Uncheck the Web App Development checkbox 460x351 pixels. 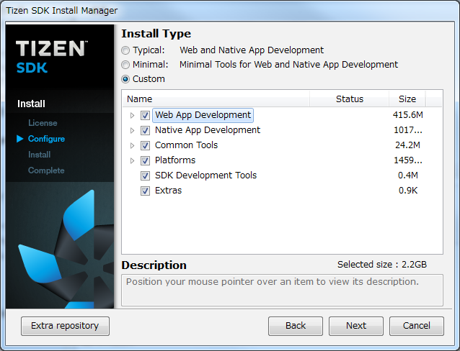pos(145,115)
